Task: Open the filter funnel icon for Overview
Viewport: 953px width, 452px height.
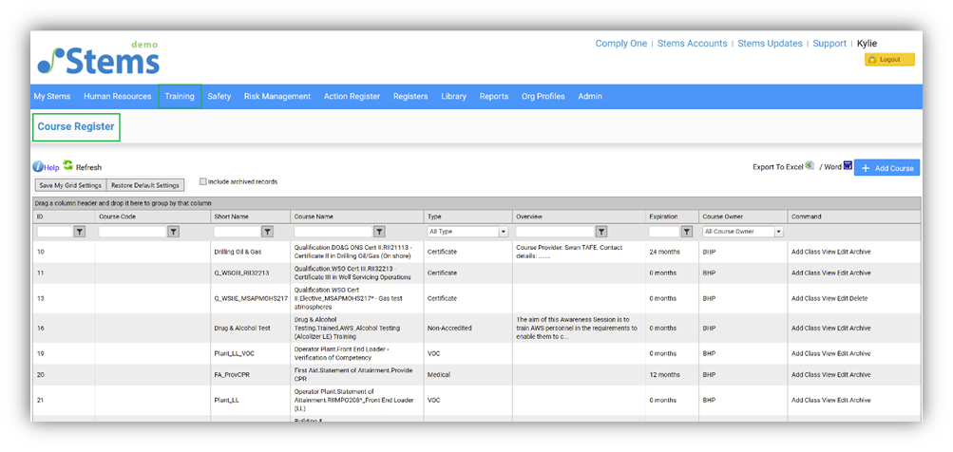Action: [601, 232]
